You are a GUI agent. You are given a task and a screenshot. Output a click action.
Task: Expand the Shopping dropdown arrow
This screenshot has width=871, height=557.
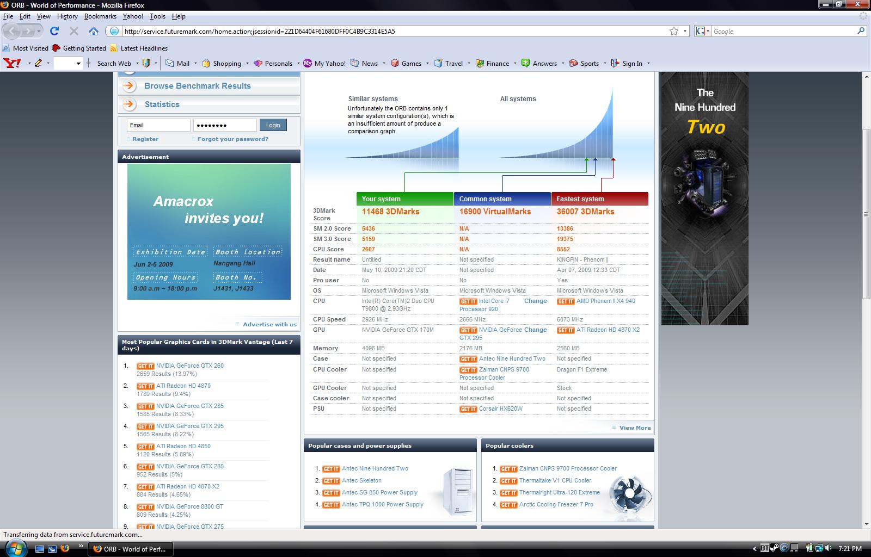pos(247,63)
